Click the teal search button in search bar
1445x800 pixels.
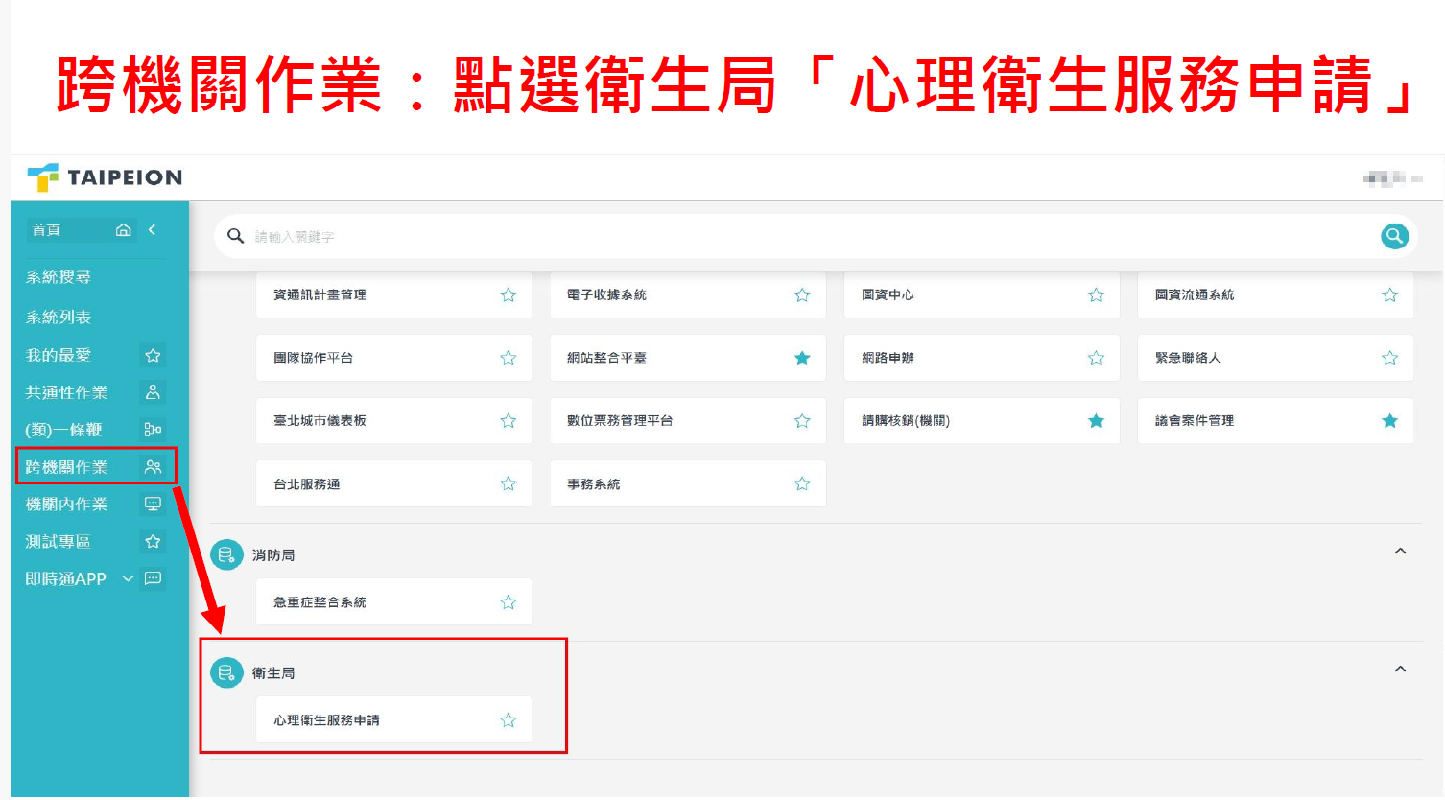1394,236
